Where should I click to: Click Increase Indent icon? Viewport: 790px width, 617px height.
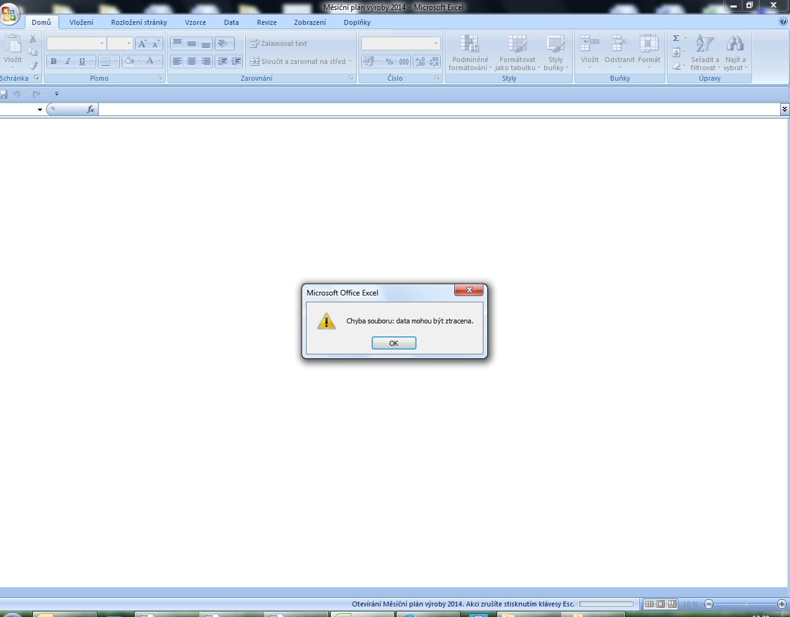point(236,61)
